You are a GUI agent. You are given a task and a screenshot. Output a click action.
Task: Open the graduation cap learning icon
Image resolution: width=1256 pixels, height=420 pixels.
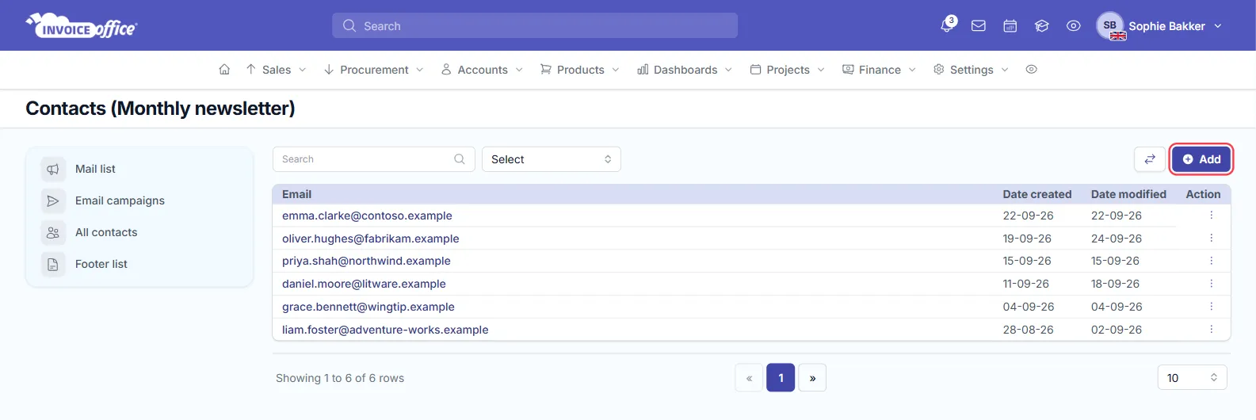(x=1042, y=26)
